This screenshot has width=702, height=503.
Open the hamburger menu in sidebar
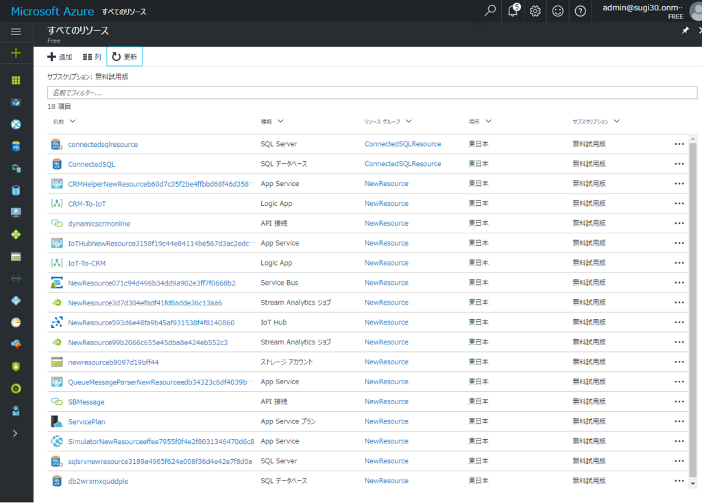[16, 32]
